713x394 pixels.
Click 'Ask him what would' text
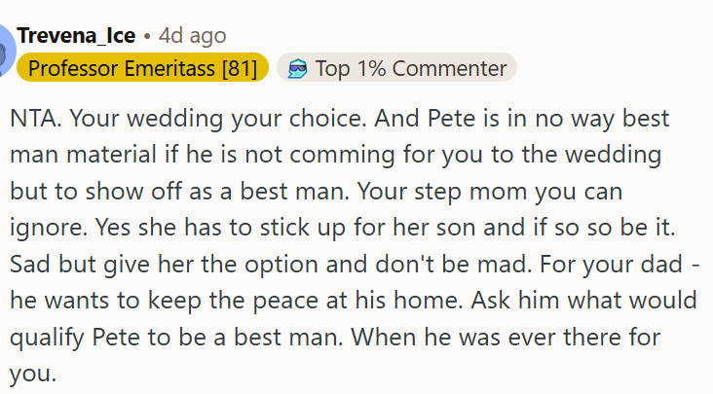pos(583,301)
